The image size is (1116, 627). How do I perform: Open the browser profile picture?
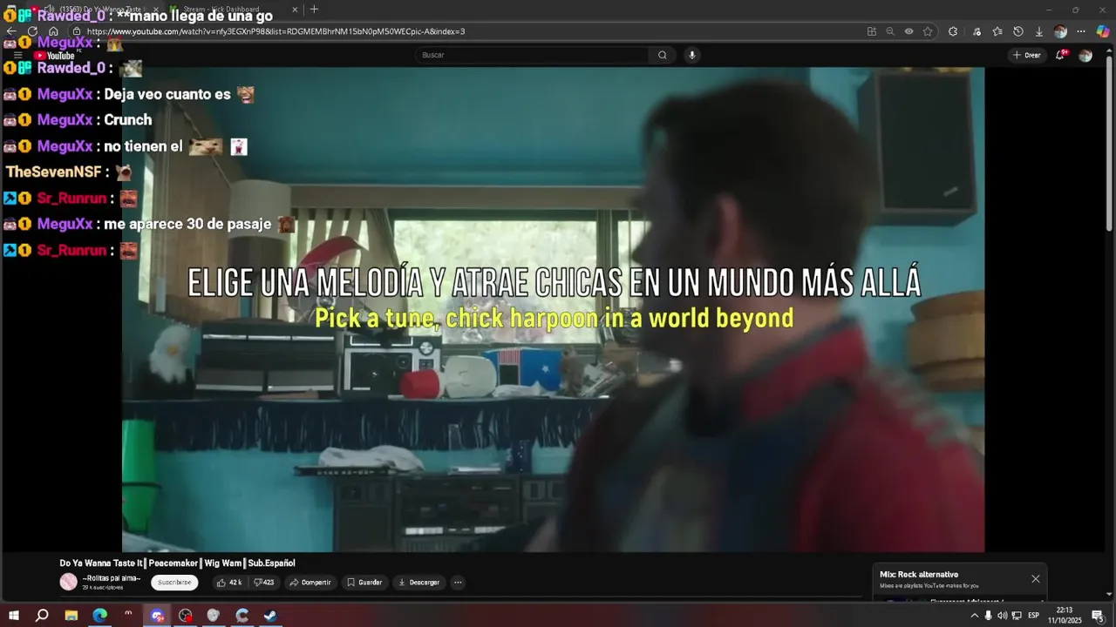[x=1060, y=31]
